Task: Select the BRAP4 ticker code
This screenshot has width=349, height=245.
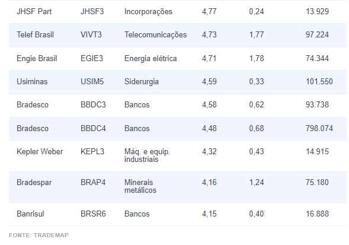Action: point(93,182)
